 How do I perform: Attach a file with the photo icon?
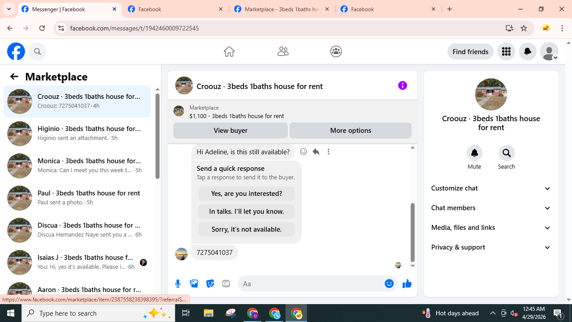pyautogui.click(x=194, y=284)
